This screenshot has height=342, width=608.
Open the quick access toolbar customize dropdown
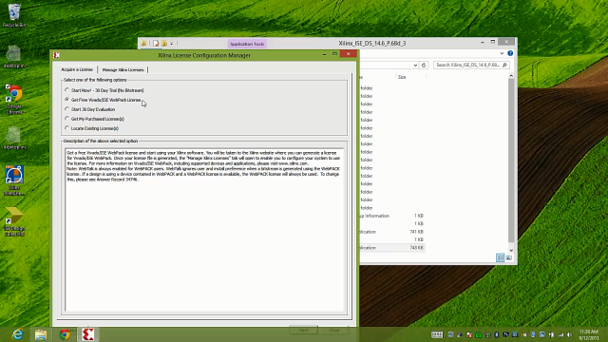coord(171,44)
